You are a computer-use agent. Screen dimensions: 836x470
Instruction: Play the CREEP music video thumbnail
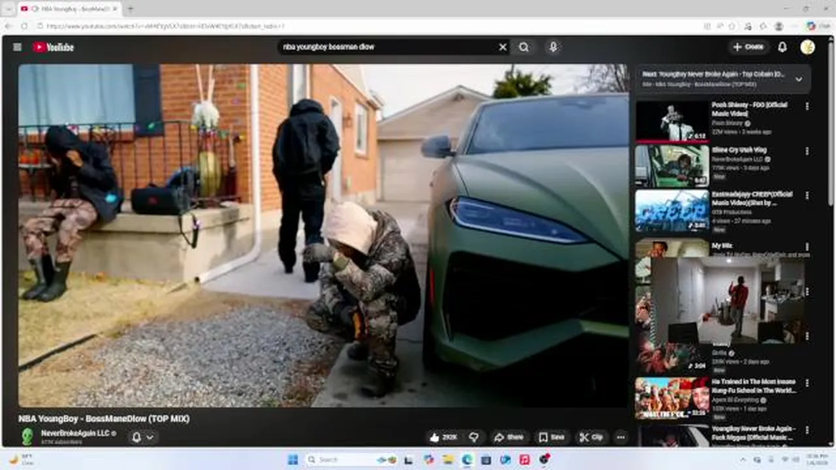coord(672,210)
